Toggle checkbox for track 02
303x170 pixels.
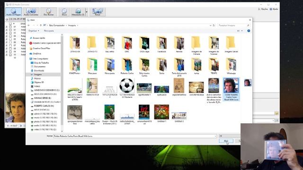10,30
